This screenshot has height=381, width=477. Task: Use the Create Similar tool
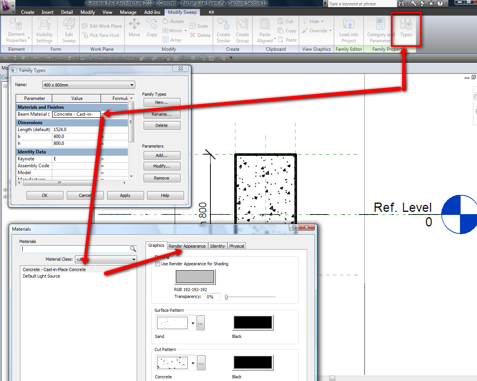(x=224, y=31)
